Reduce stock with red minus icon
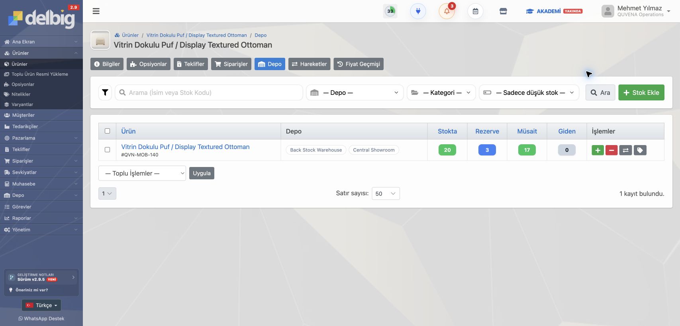This screenshot has width=680, height=326. pos(611,150)
